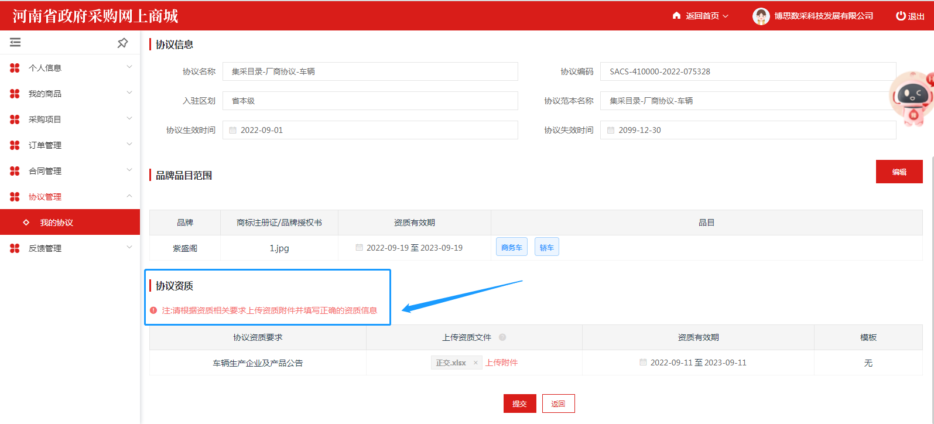Click the 2022-09-19 至 2023-09-19 date range

coord(415,248)
